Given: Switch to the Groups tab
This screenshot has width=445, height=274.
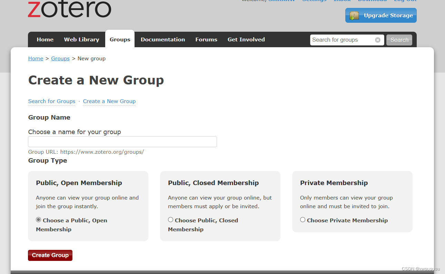Looking at the screenshot, I should [x=120, y=39].
